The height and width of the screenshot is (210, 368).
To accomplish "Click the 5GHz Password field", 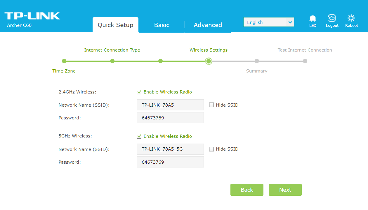I will pyautogui.click(x=170, y=162).
